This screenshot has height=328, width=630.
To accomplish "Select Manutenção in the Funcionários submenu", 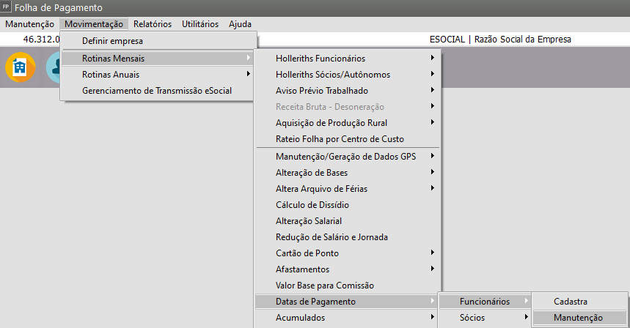I will point(578,318).
